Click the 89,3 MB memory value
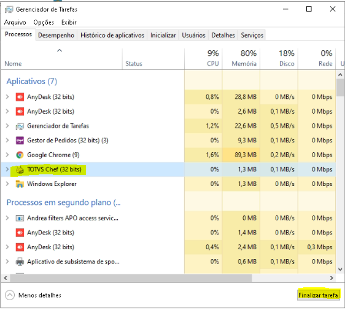Viewport: 345px width, 310px height. click(x=246, y=155)
